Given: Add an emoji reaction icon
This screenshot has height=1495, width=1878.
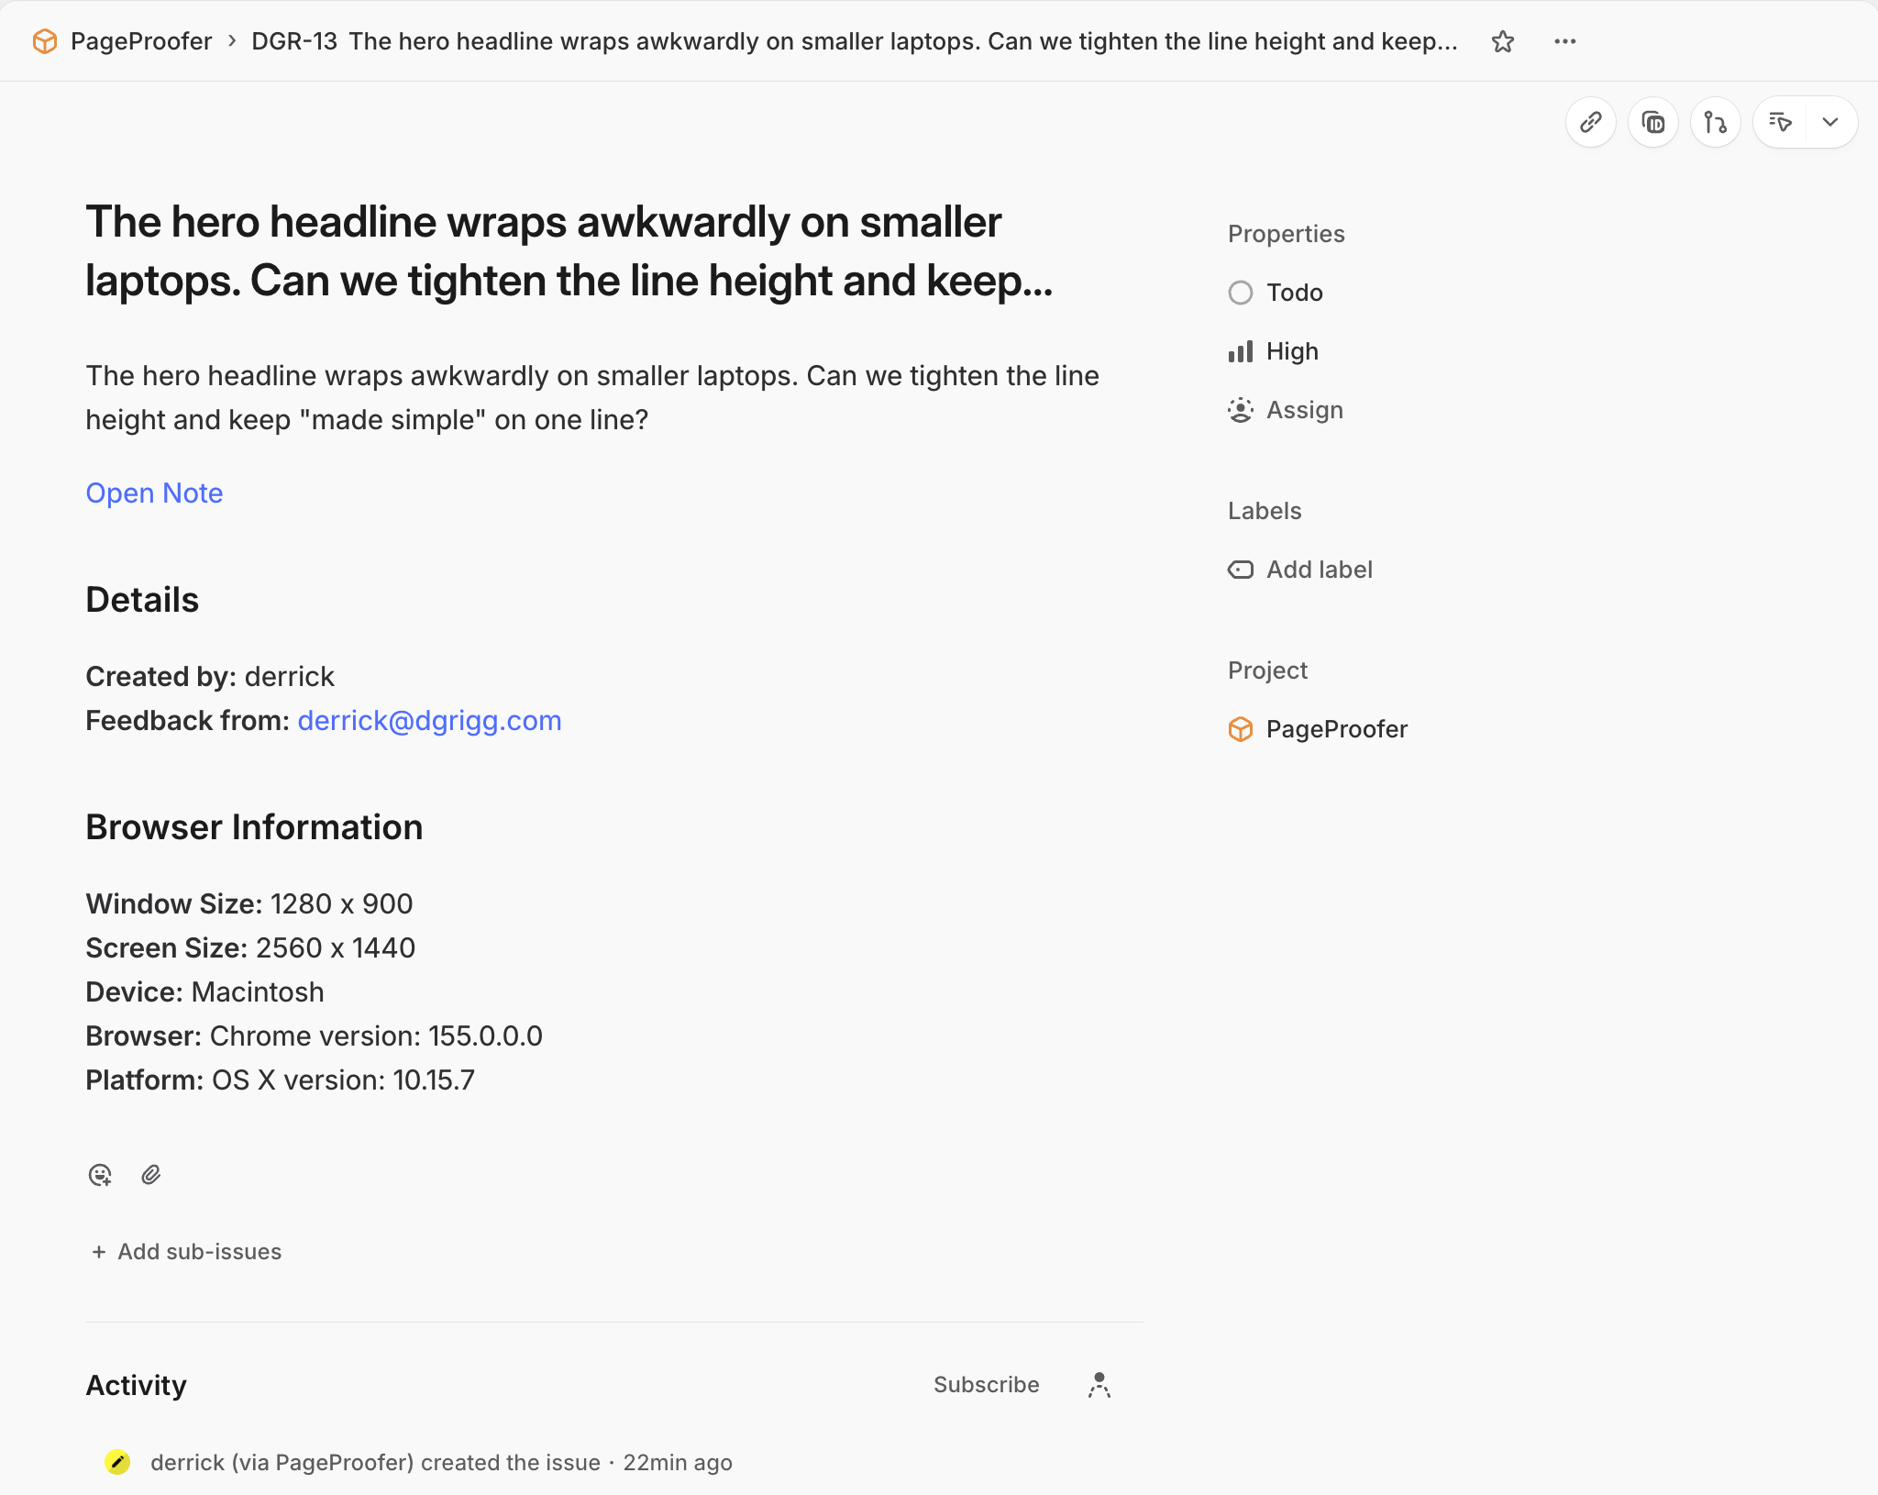Looking at the screenshot, I should (x=100, y=1175).
